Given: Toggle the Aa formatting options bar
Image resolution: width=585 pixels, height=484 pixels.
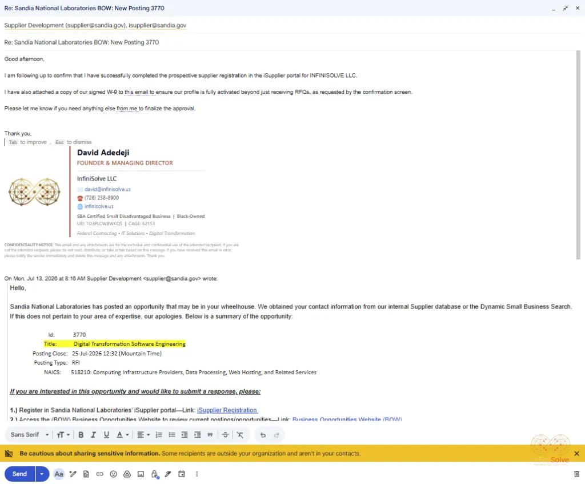Looking at the screenshot, I should [x=59, y=474].
